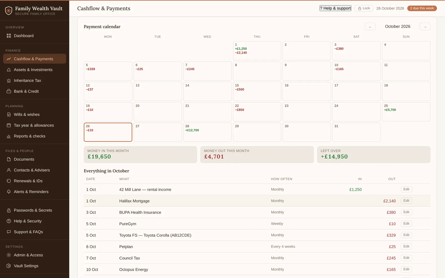This screenshot has width=445, height=278.
Task: Click the HOW OFTEN column header
Action: (x=281, y=179)
